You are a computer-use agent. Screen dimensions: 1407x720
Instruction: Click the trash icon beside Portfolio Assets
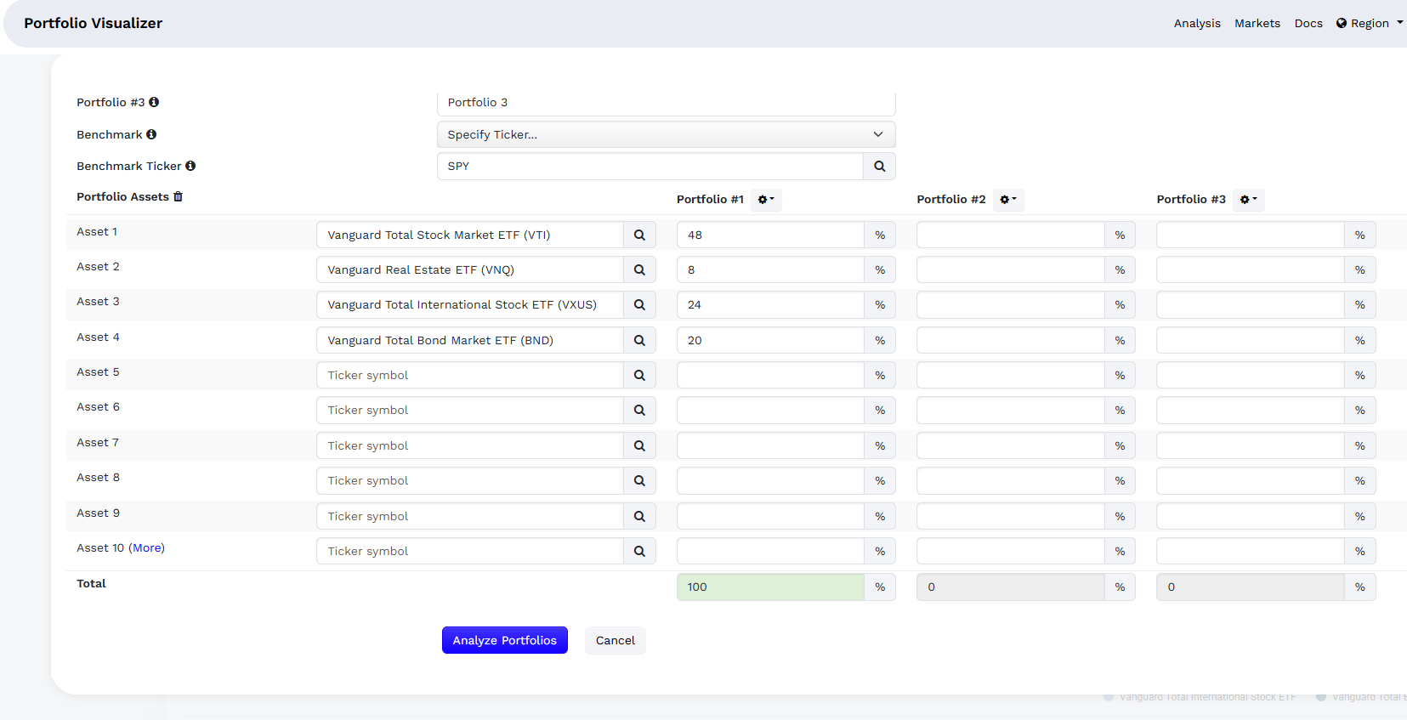(x=178, y=197)
